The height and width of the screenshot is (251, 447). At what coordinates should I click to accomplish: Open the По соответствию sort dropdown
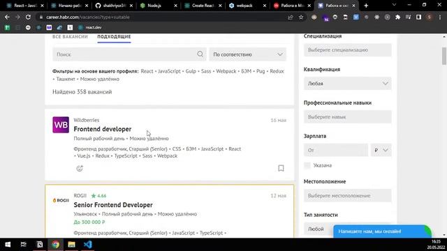click(x=247, y=54)
